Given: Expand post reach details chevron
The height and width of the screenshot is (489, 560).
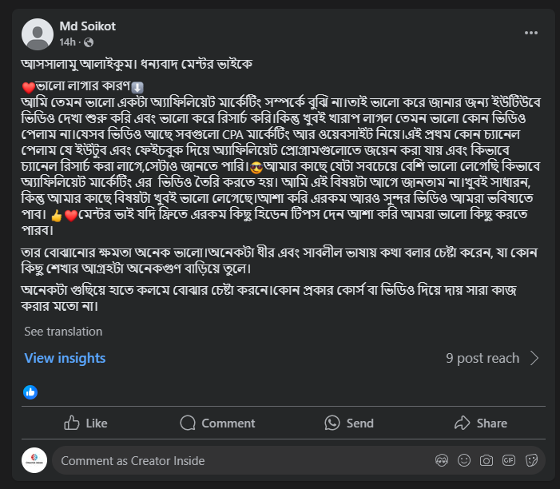Looking at the screenshot, I should pyautogui.click(x=534, y=358).
